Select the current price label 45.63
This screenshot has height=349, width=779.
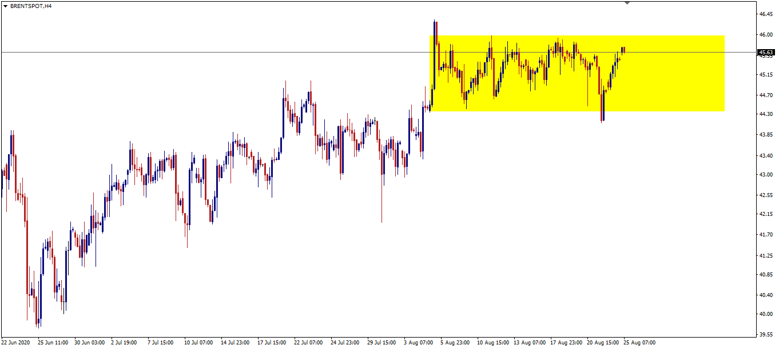click(x=765, y=53)
